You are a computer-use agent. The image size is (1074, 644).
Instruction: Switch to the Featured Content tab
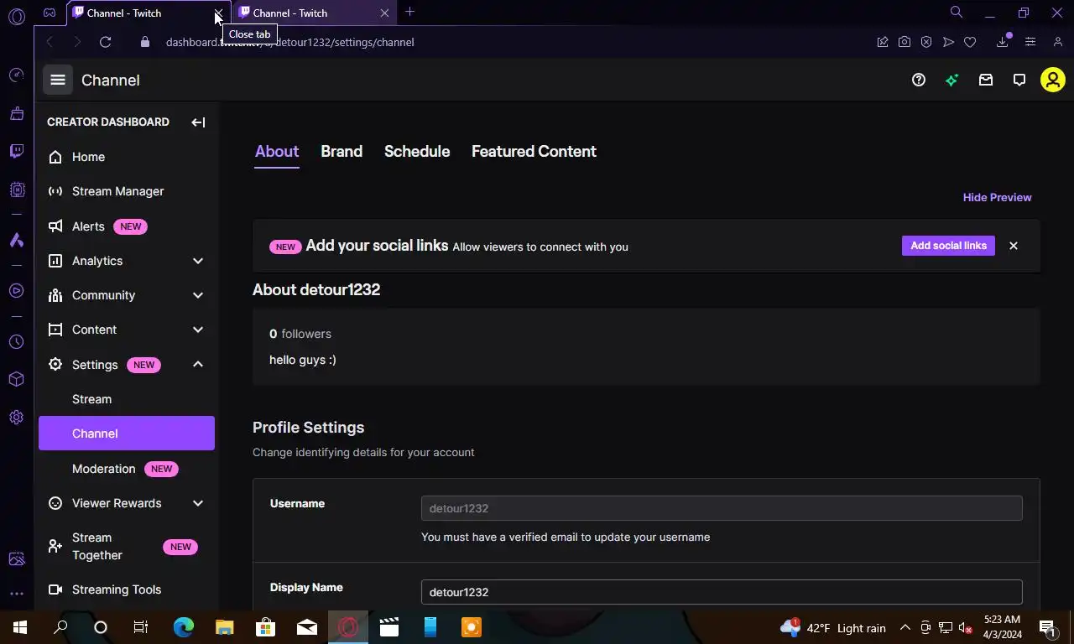point(534,152)
